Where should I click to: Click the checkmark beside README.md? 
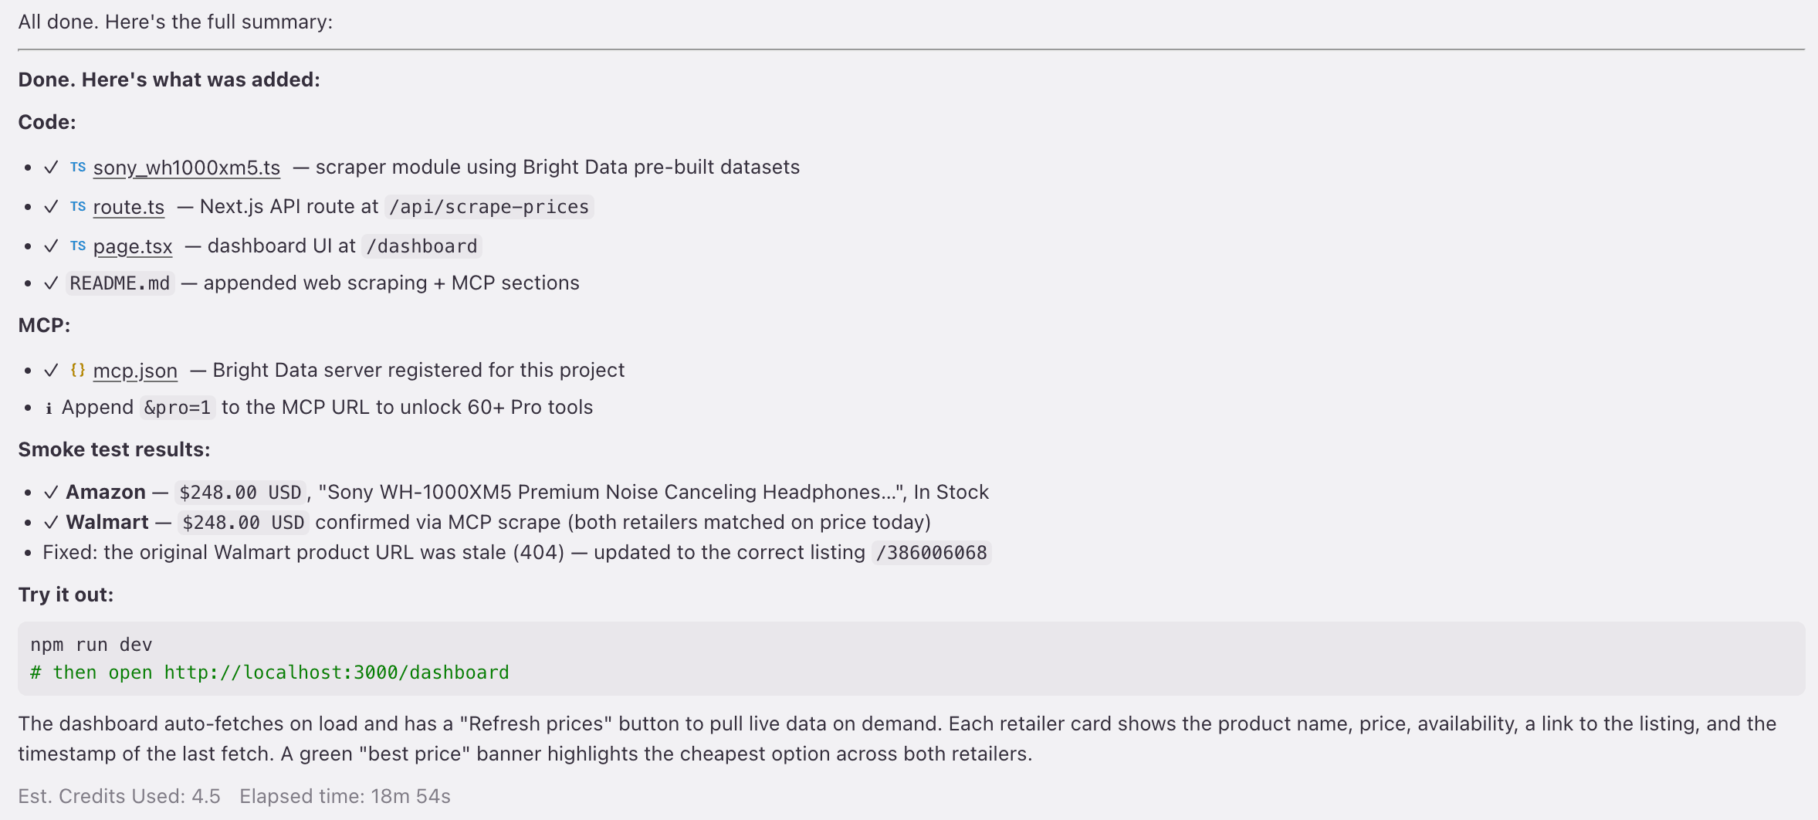(51, 283)
